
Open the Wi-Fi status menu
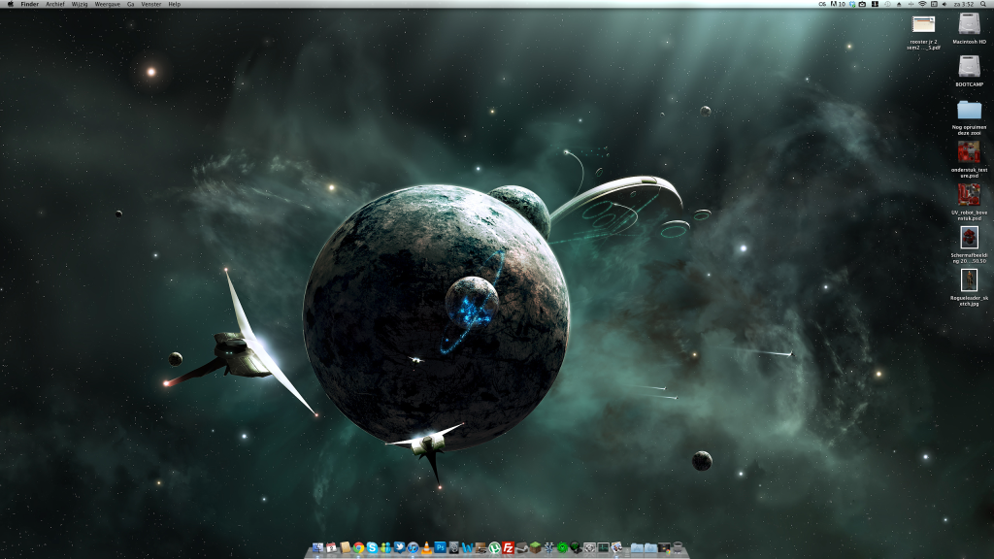click(922, 4)
